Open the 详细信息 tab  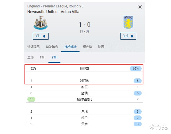tap(33, 47)
